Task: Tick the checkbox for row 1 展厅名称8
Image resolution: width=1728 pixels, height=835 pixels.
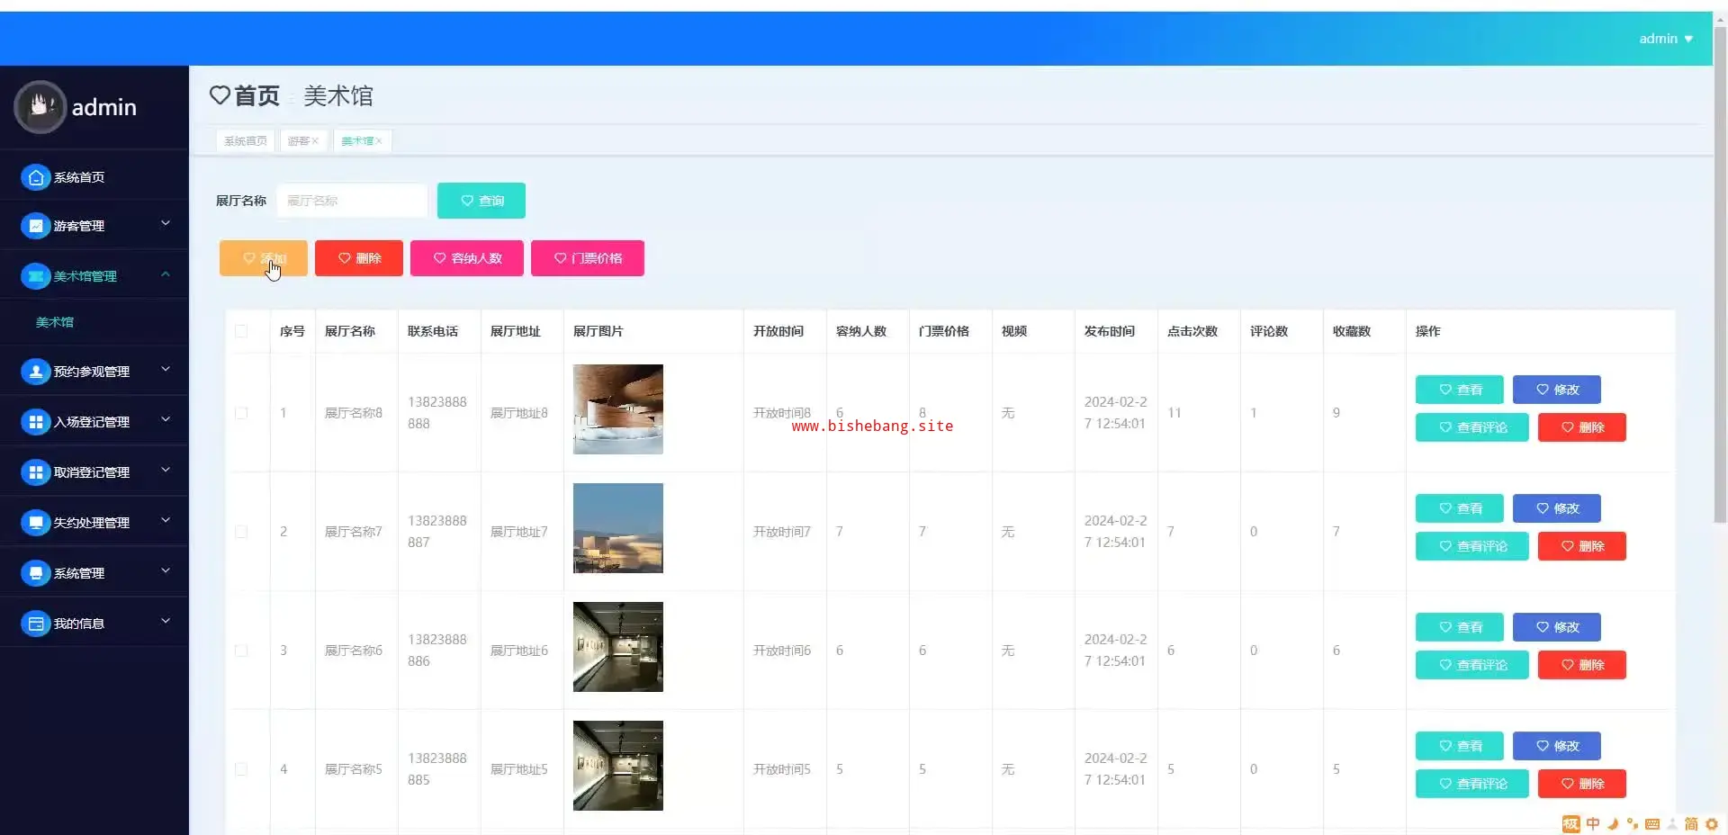Action: click(x=241, y=413)
